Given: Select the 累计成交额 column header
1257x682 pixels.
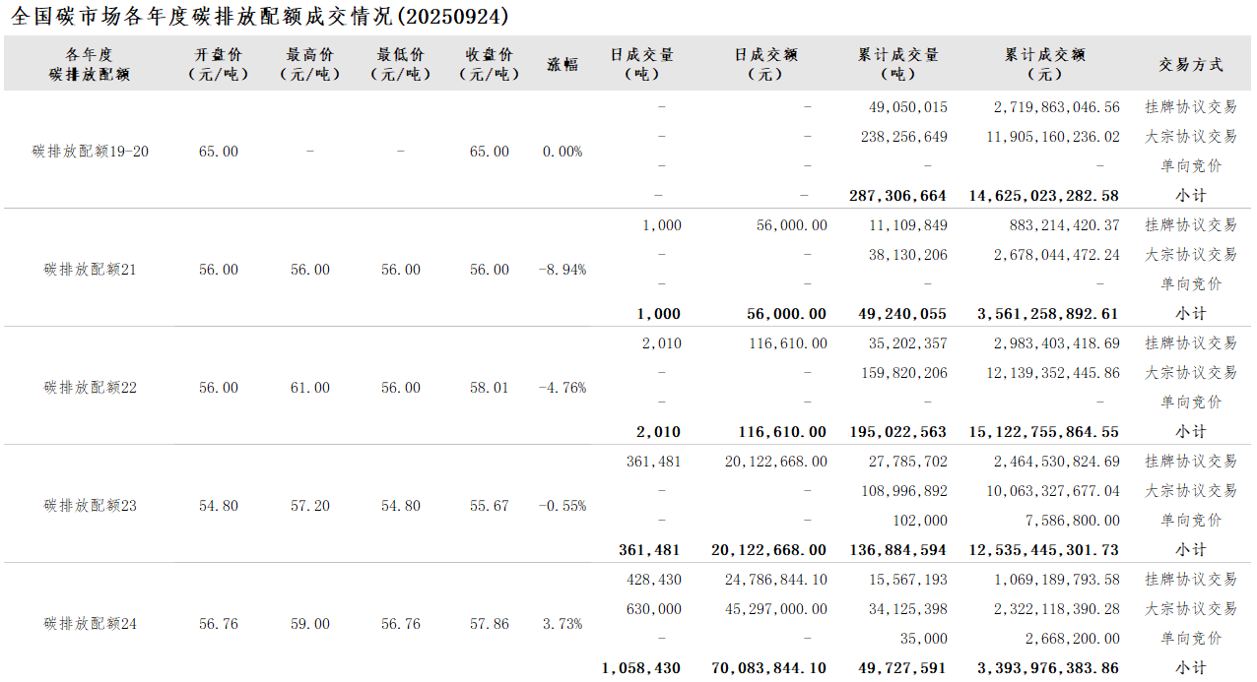Looking at the screenshot, I should [1045, 64].
